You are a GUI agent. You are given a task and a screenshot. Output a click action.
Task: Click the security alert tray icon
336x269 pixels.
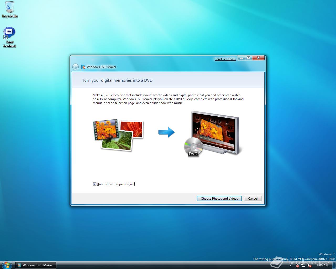click(297, 265)
